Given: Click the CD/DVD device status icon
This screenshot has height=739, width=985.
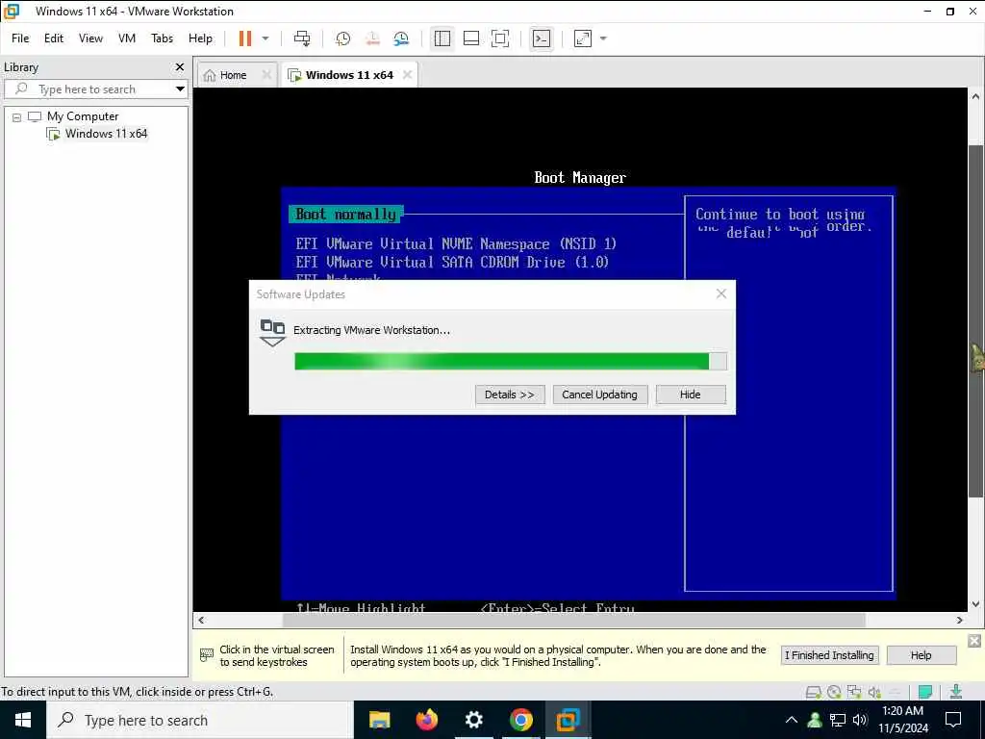Looking at the screenshot, I should (x=834, y=693).
